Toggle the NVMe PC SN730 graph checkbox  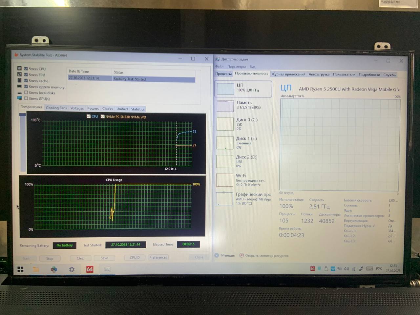[x=103, y=116]
